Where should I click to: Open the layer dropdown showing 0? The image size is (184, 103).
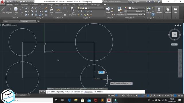91,8
